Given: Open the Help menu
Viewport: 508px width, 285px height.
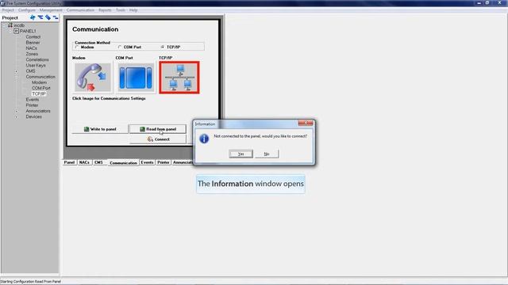Looking at the screenshot, I should (x=133, y=10).
